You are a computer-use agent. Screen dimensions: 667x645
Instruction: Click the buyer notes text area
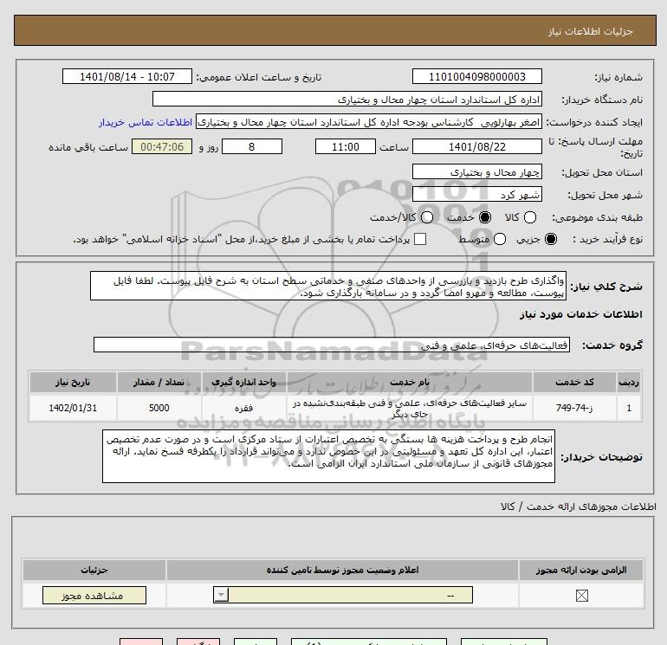[328, 456]
